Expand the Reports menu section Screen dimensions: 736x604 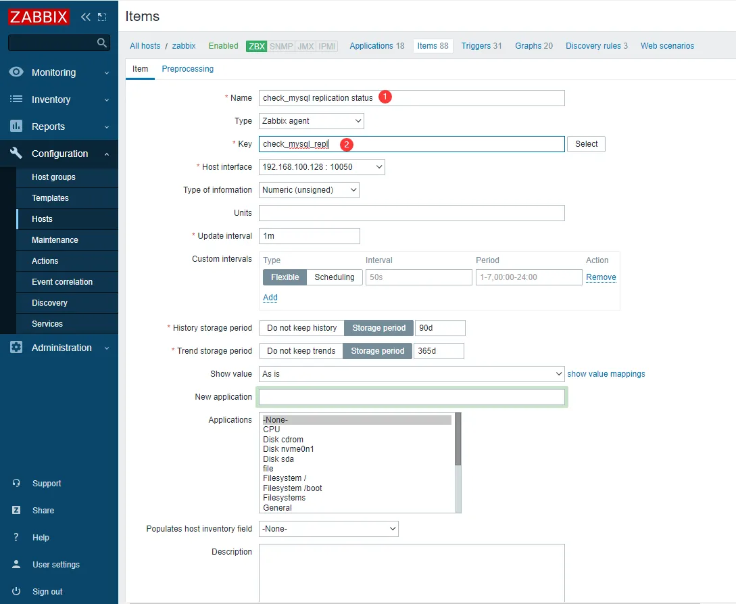59,126
